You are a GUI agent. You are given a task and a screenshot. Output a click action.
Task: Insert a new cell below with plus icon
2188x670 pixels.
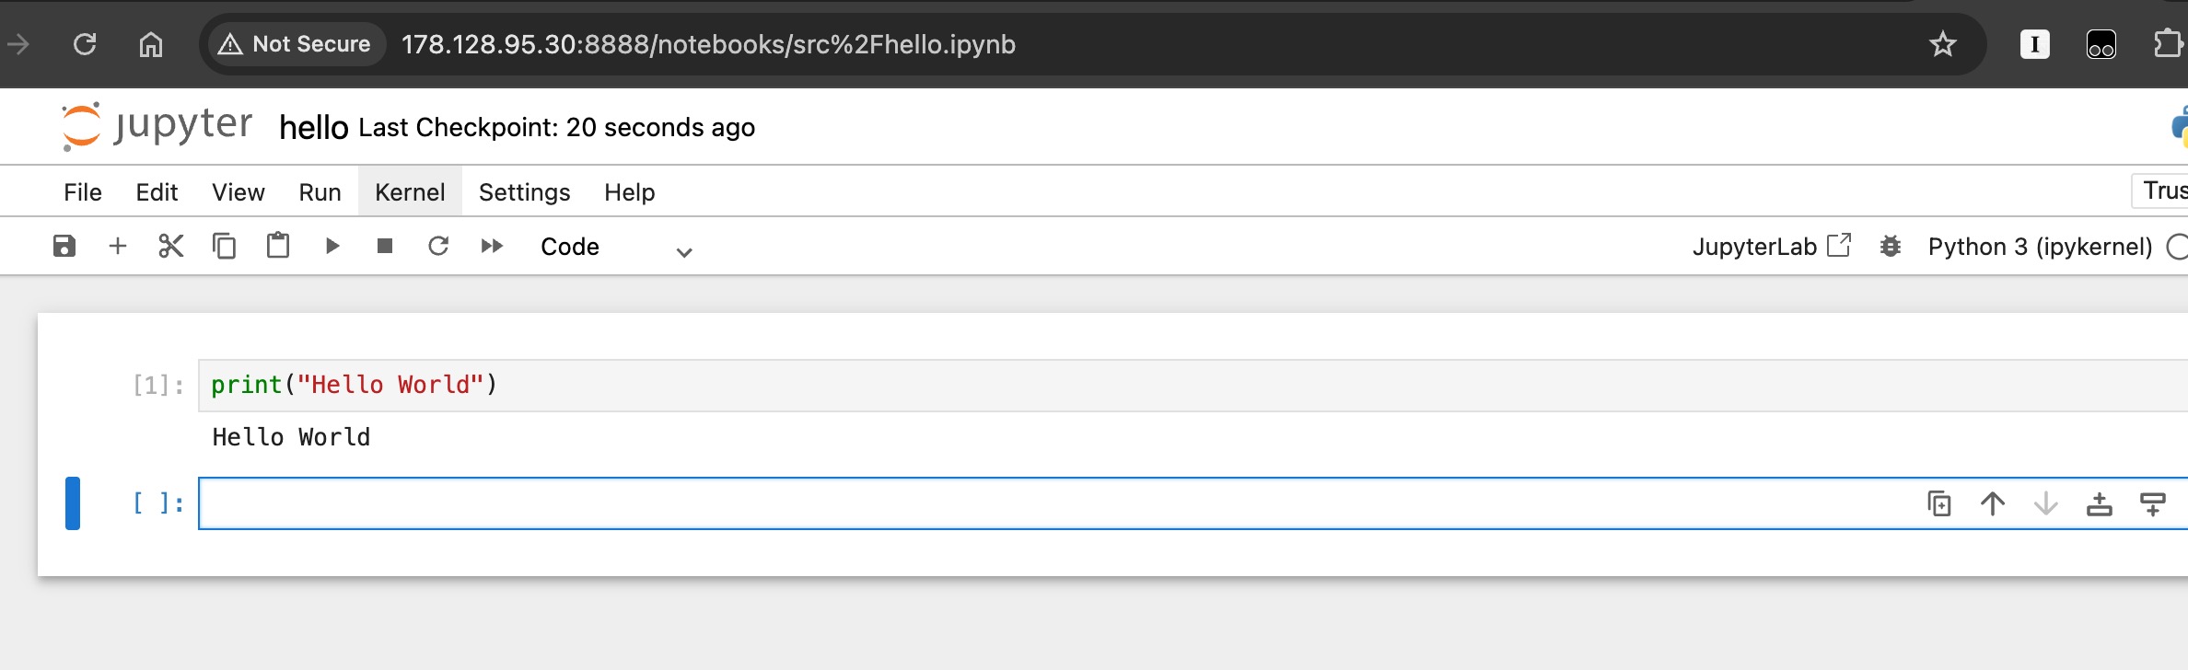click(x=117, y=246)
